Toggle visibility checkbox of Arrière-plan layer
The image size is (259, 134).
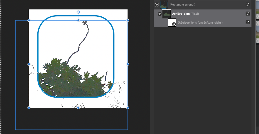(248, 14)
